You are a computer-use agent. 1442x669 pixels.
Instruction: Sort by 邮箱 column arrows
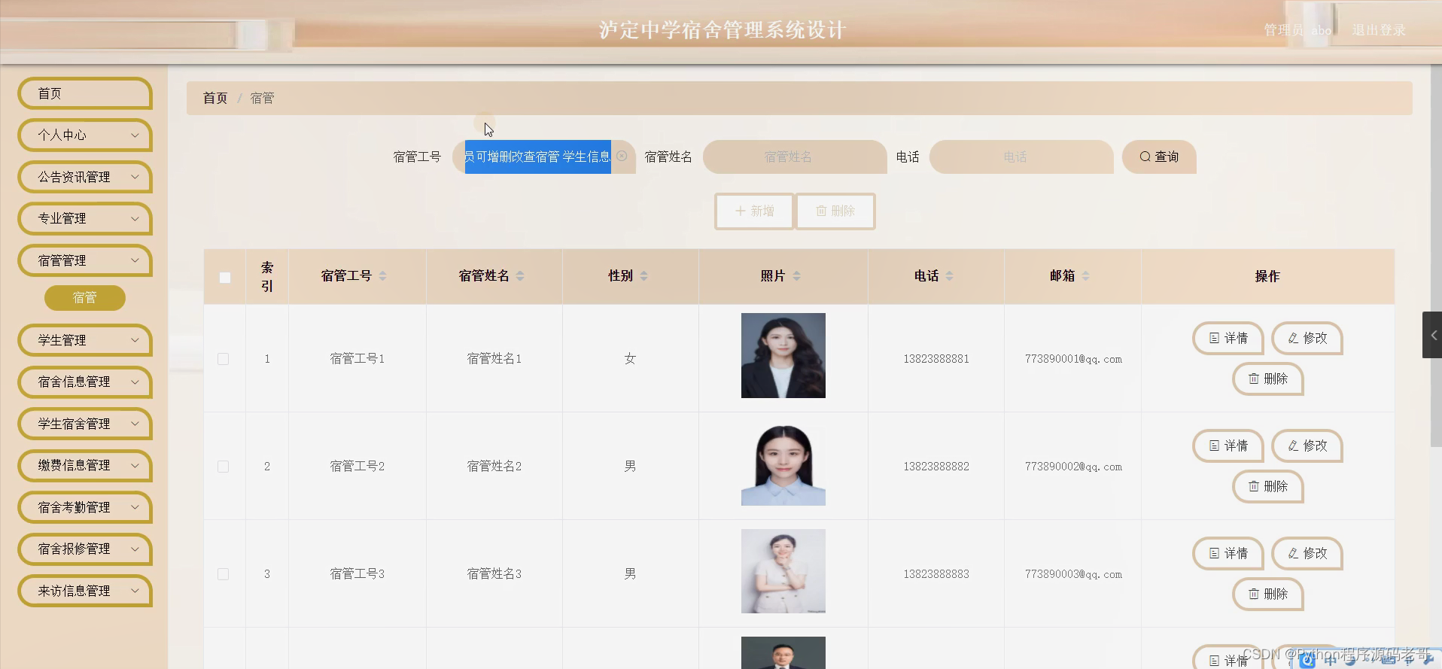[x=1085, y=276]
